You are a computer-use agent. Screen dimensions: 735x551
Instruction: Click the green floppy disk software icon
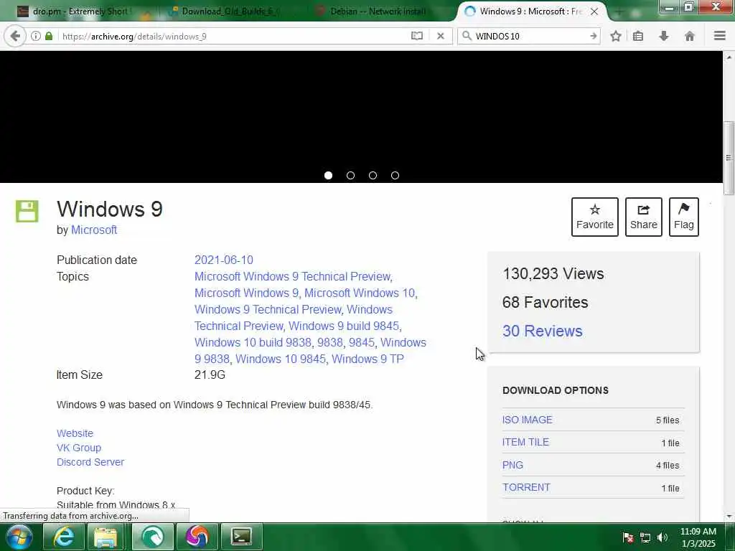pyautogui.click(x=27, y=211)
